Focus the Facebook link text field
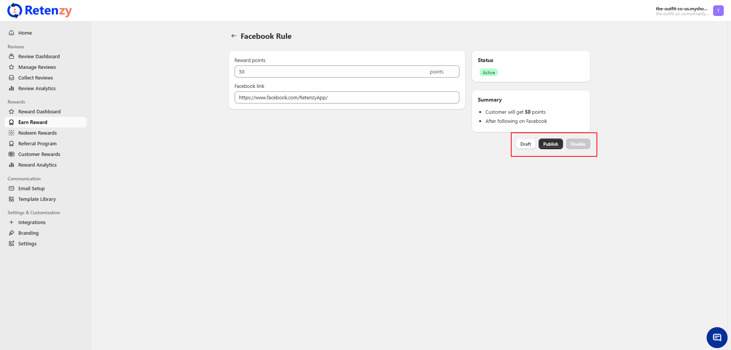Screen dimensions: 731x350 pos(347,97)
